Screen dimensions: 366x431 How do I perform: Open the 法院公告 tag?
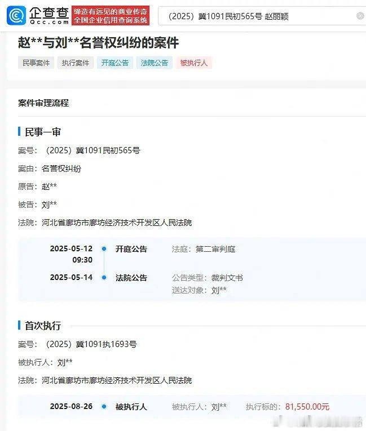[x=155, y=63]
